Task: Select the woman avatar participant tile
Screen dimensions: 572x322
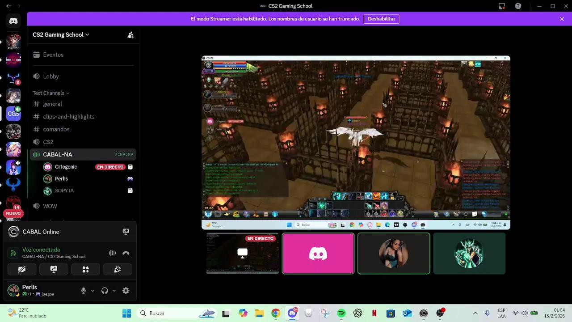Action: pos(394,253)
